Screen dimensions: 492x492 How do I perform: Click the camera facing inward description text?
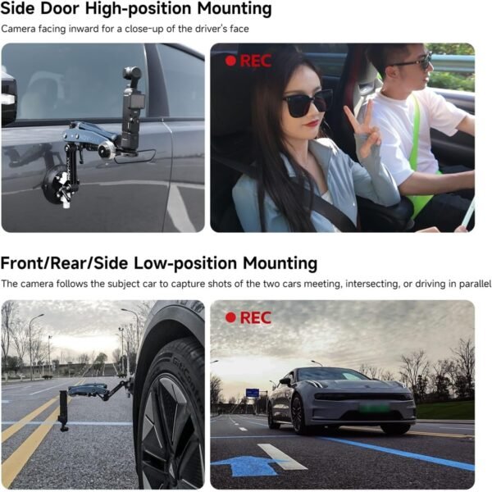pyautogui.click(x=125, y=29)
